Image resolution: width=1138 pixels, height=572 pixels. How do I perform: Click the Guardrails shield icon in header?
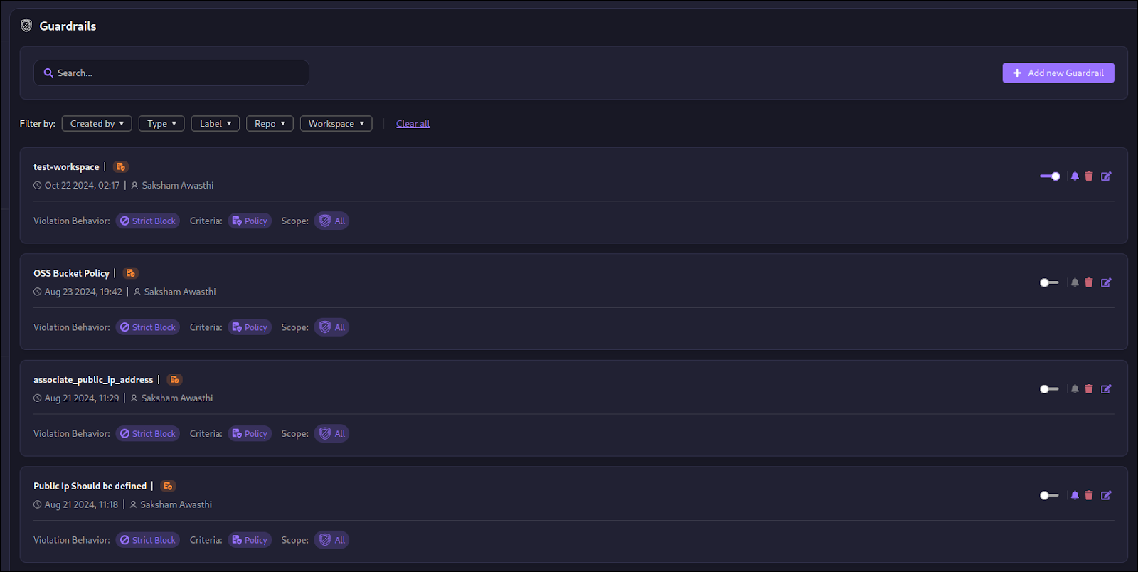coord(26,26)
